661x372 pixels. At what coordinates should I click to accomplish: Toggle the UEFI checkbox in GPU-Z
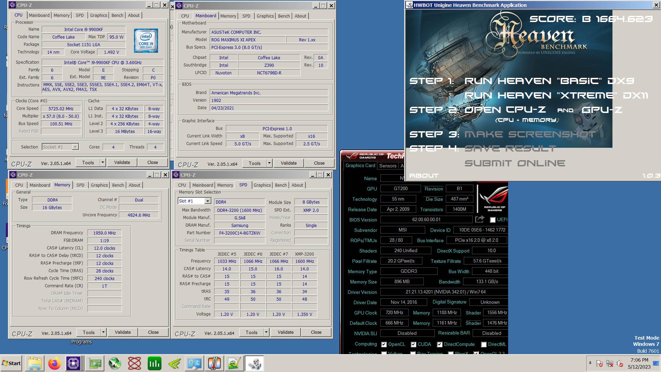493,220
